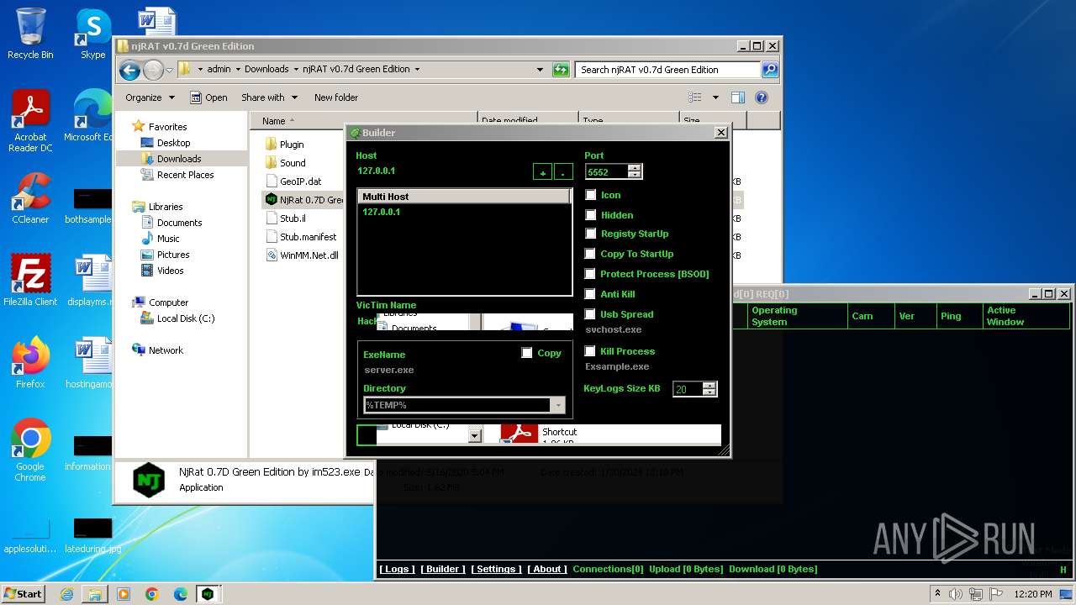
Task: Enable Registy StartUp option
Action: 591,234
